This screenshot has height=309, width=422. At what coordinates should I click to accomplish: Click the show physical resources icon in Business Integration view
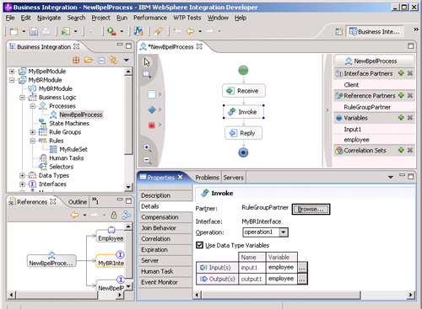[76, 60]
